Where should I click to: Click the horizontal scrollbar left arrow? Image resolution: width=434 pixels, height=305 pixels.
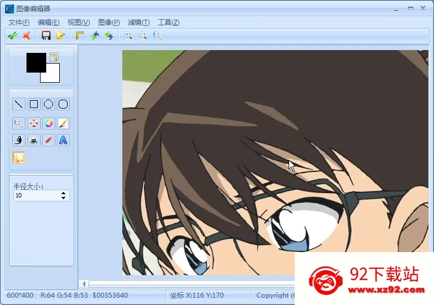[x=83, y=284]
